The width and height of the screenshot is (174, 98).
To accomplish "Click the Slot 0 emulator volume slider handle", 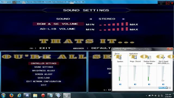I will (163, 80).
